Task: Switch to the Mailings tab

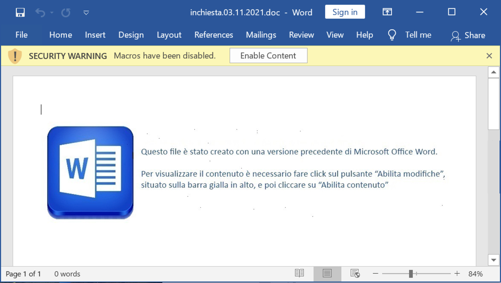Action: [261, 35]
